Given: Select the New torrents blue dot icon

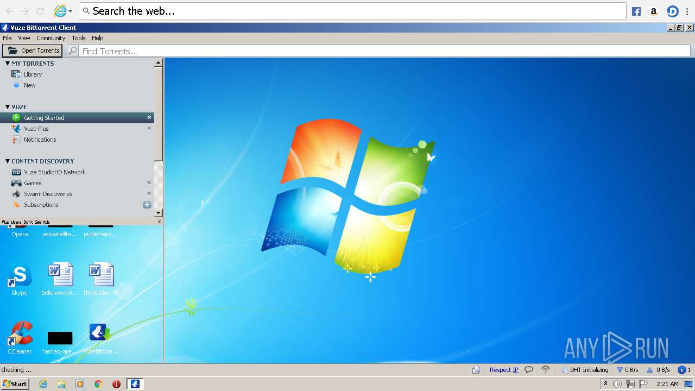Looking at the screenshot, I should coord(16,85).
